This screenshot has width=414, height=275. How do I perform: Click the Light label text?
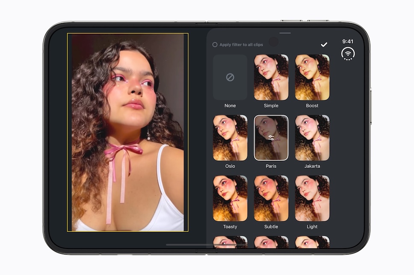312,226
